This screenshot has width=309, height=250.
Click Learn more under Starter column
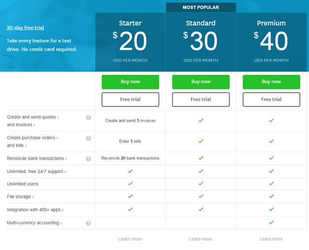[130, 239]
